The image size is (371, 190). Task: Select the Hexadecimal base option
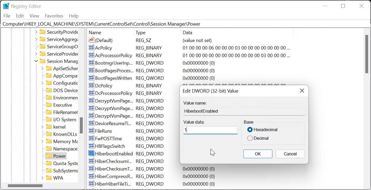tap(250, 129)
